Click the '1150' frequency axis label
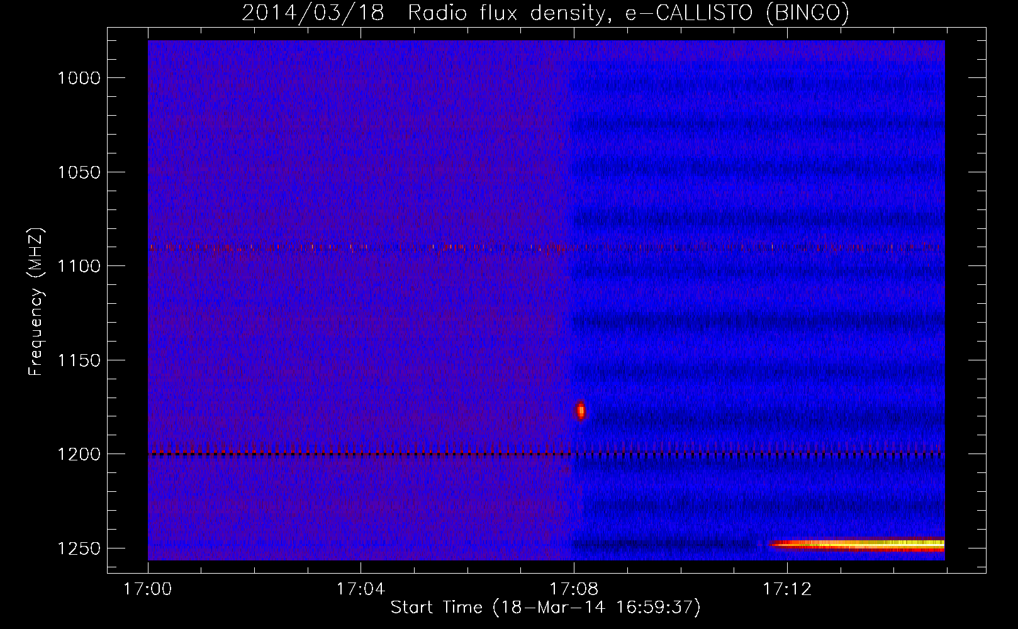The width and height of the screenshot is (1018, 629). click(79, 360)
